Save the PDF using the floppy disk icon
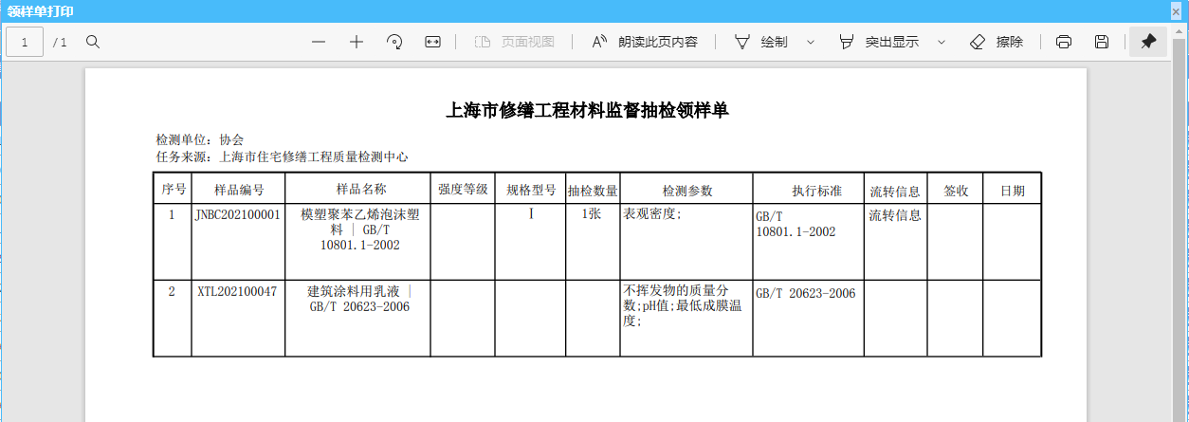 coord(1102,42)
